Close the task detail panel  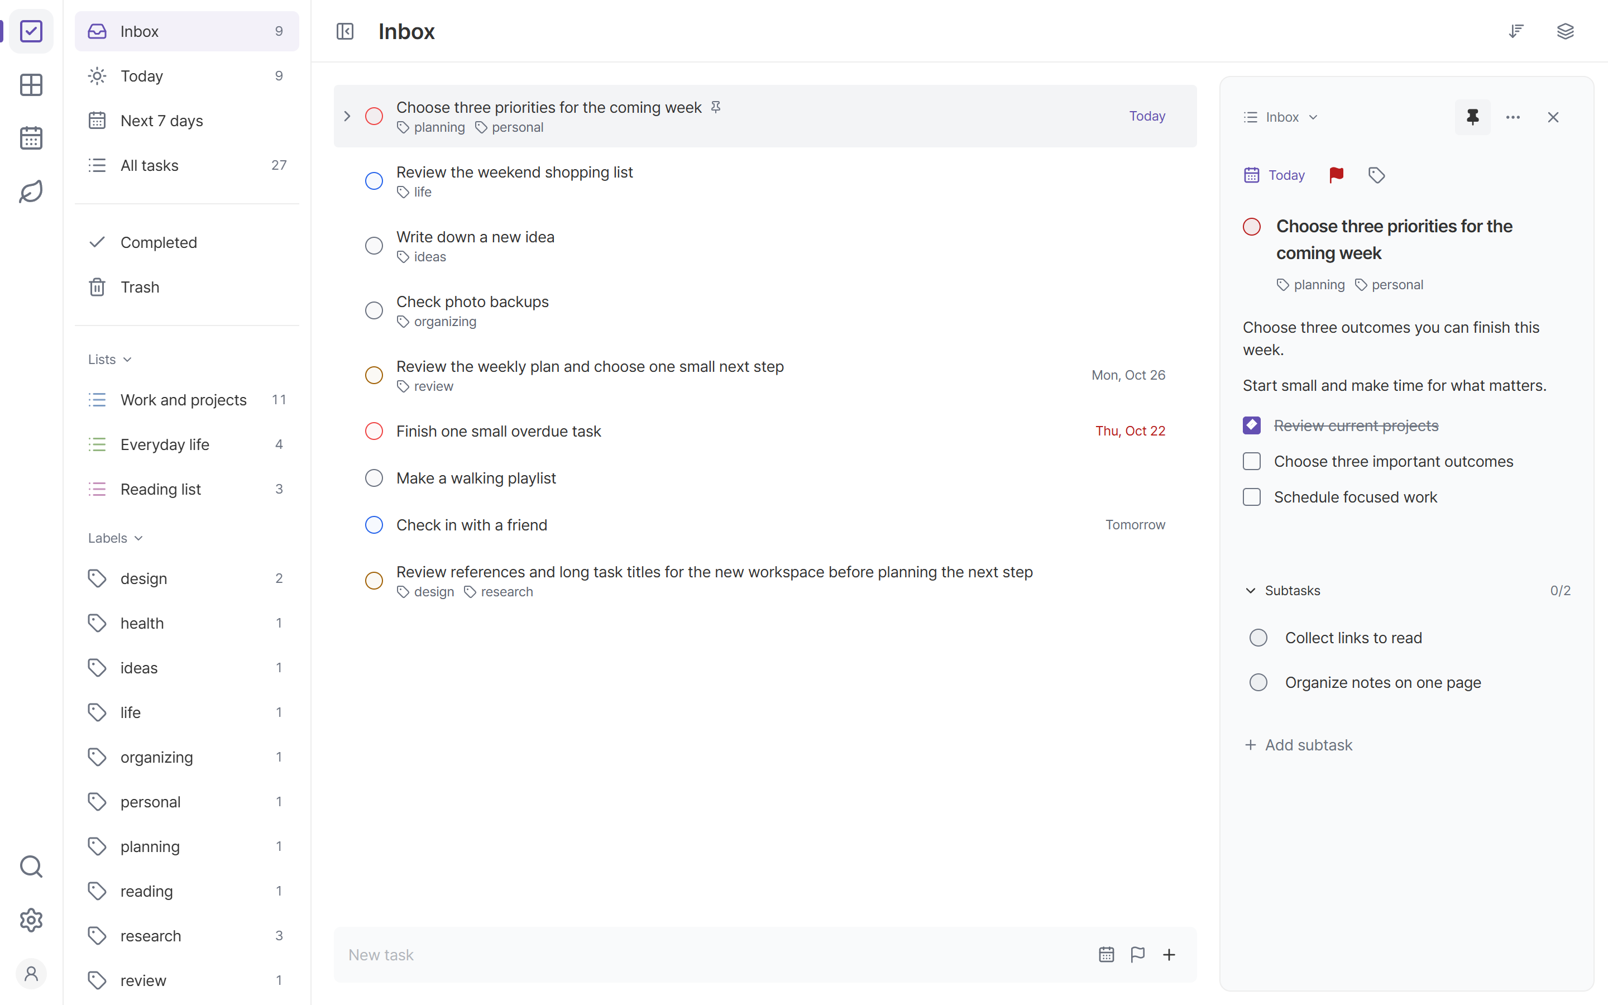(1553, 117)
